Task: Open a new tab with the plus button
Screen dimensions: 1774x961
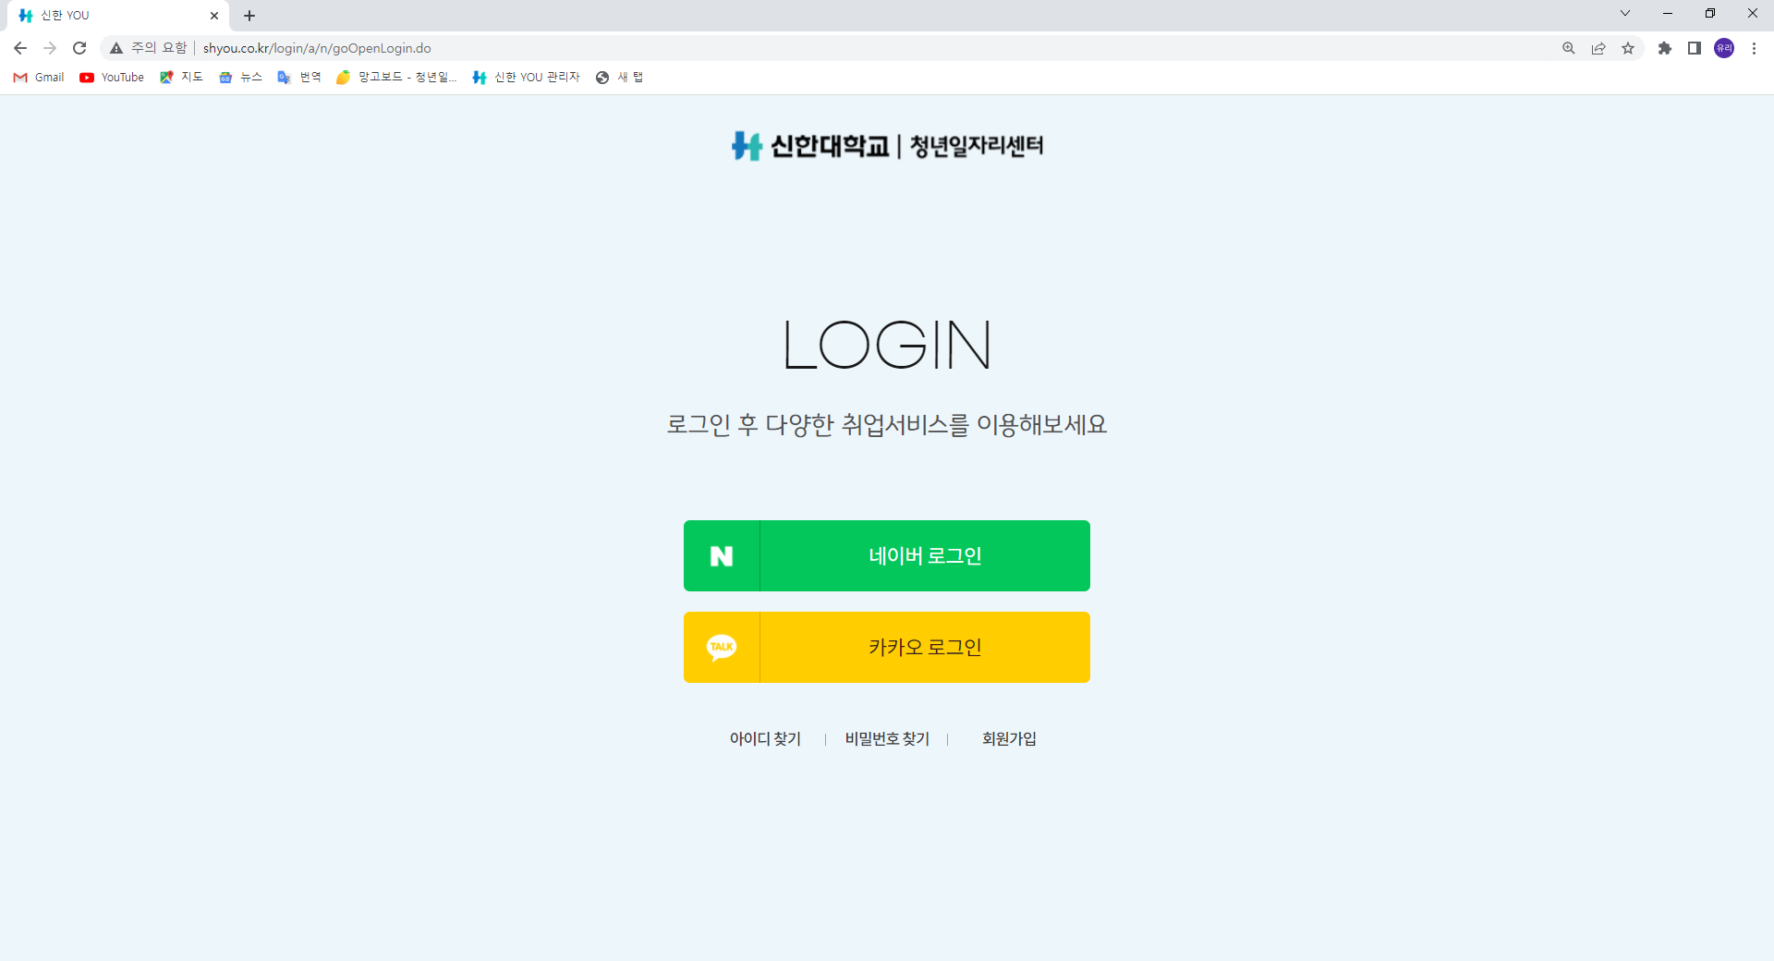Action: tap(249, 16)
